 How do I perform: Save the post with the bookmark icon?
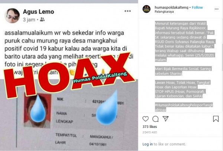[216, 119]
